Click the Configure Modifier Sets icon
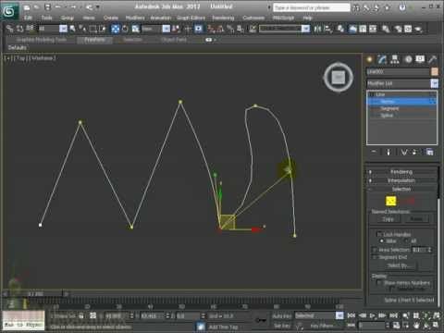The width and height of the screenshot is (444, 333). (x=429, y=152)
